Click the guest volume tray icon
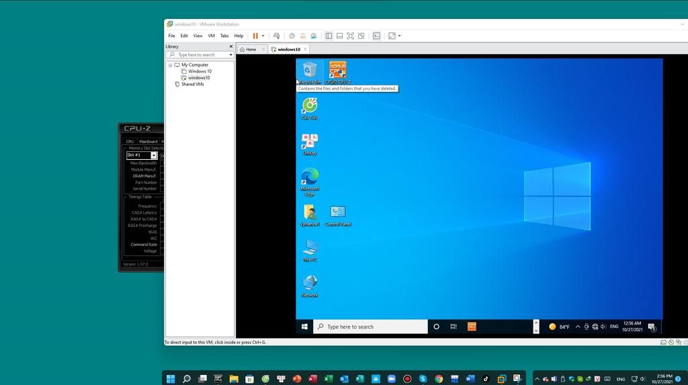The height and width of the screenshot is (385, 688). pos(603,327)
